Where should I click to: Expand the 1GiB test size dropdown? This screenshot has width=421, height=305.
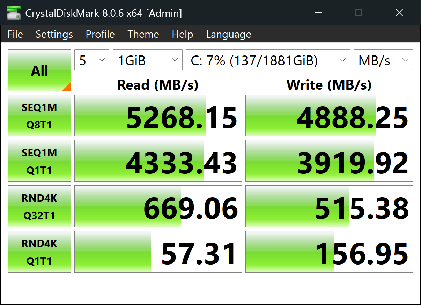147,60
